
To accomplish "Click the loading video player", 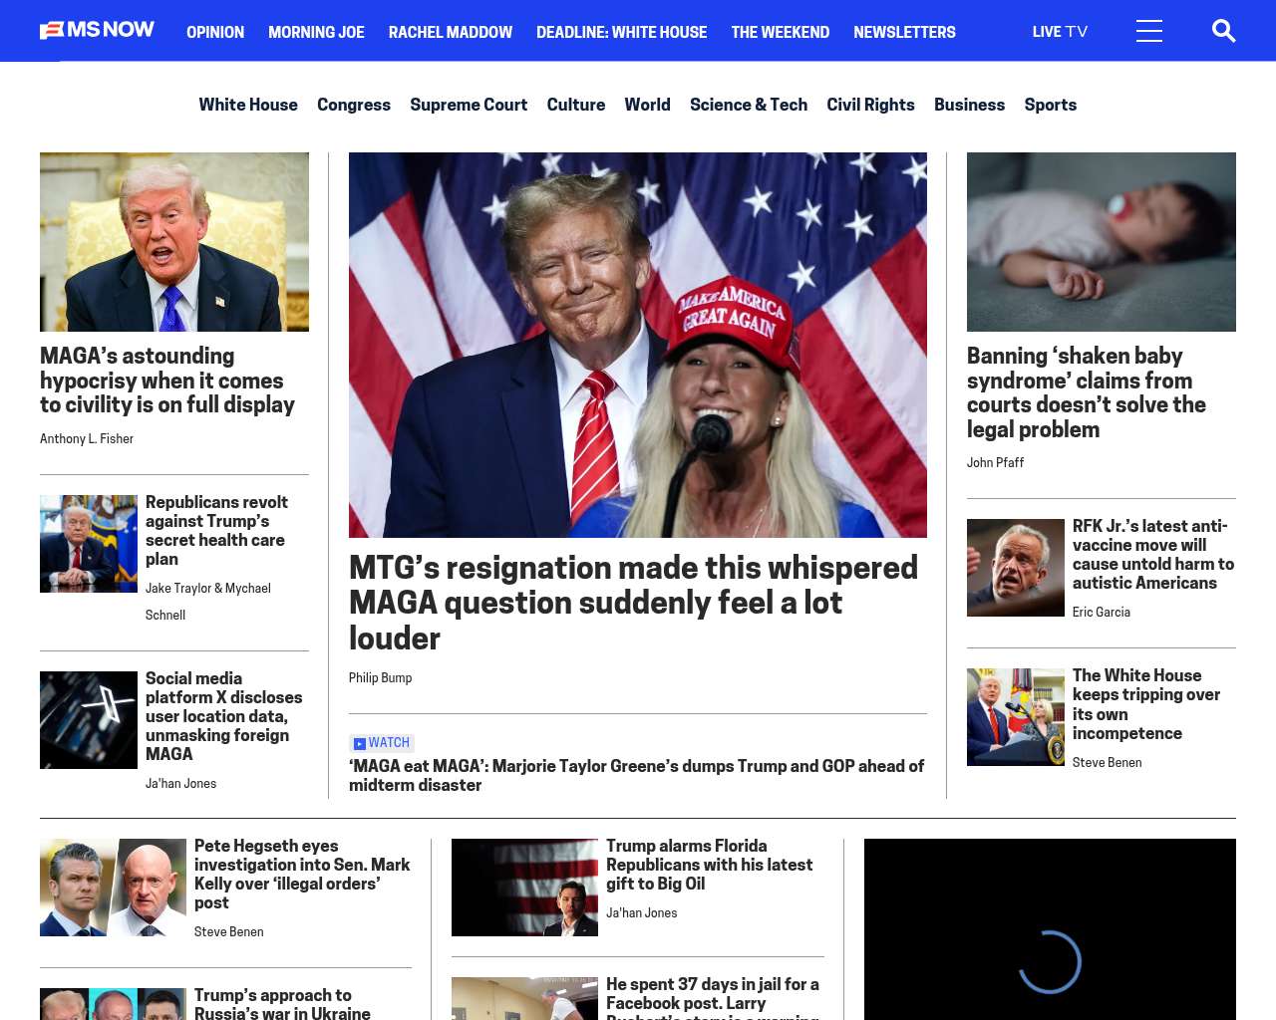I will point(1050,929).
